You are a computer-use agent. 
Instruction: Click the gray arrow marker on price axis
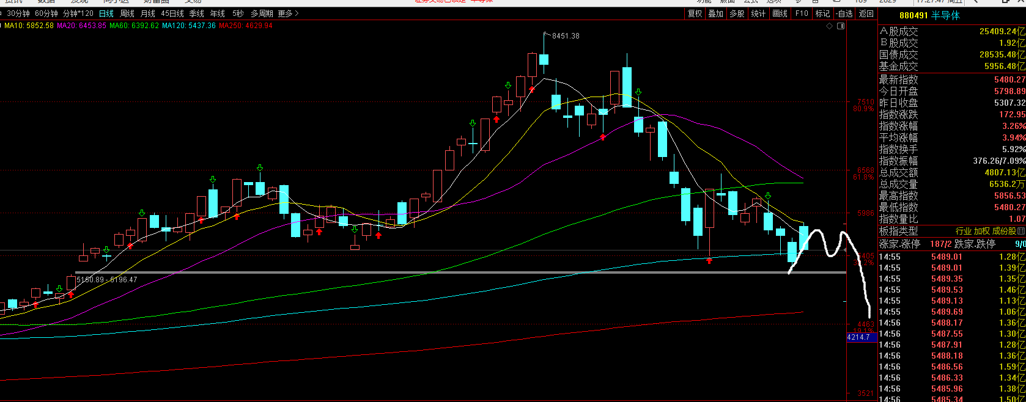846,250
